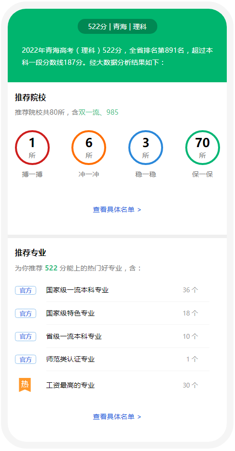Click the green 双一流、985 text
Screen dimensions: 235x451
pos(98,112)
